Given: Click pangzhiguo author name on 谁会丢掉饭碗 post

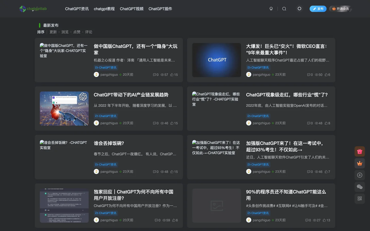Looking at the screenshot, I should [109, 172].
